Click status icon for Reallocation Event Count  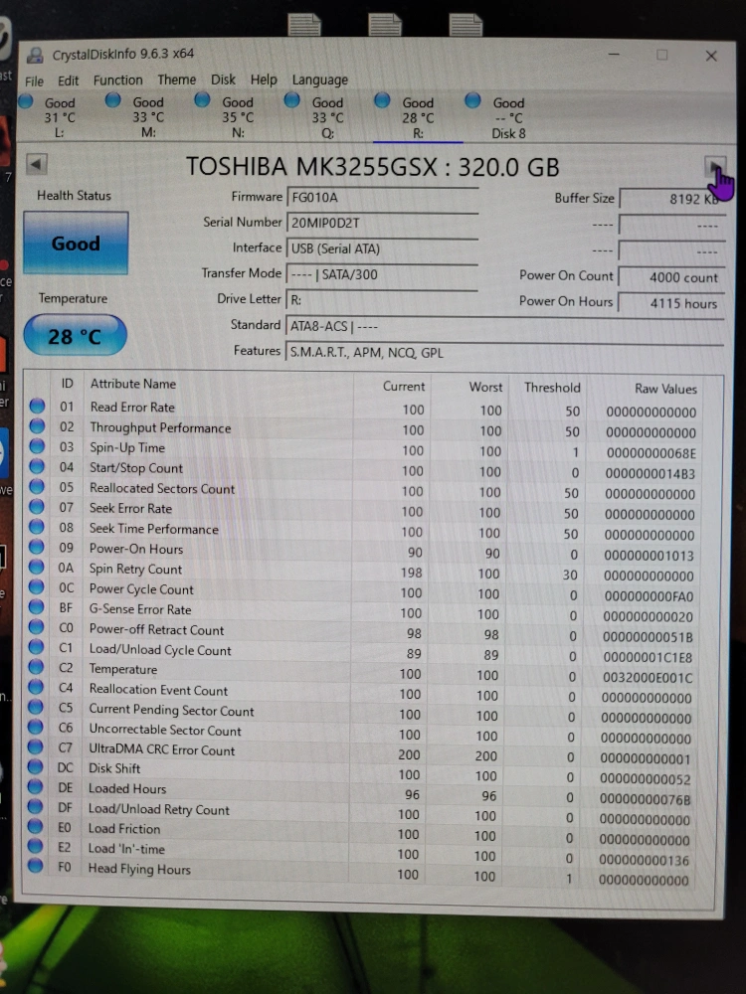pyautogui.click(x=36, y=687)
